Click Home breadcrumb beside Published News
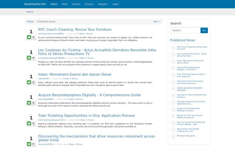235x147 pixels. 30,22
